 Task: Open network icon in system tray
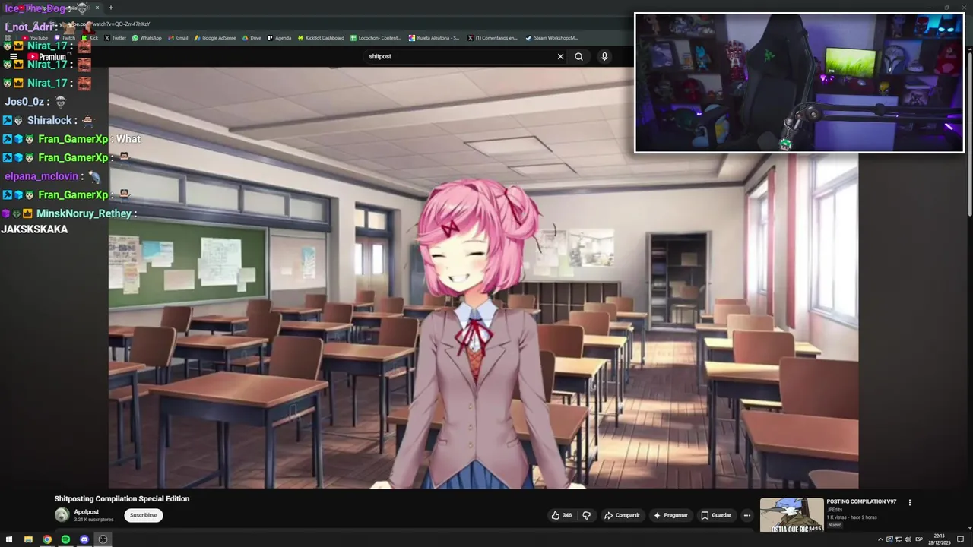click(899, 539)
